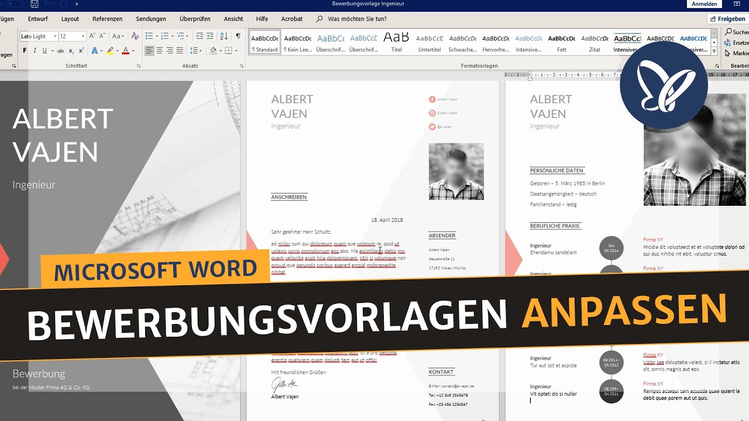Clear all formatting with the eraser A icon
749x421 pixels.
pyautogui.click(x=135, y=36)
